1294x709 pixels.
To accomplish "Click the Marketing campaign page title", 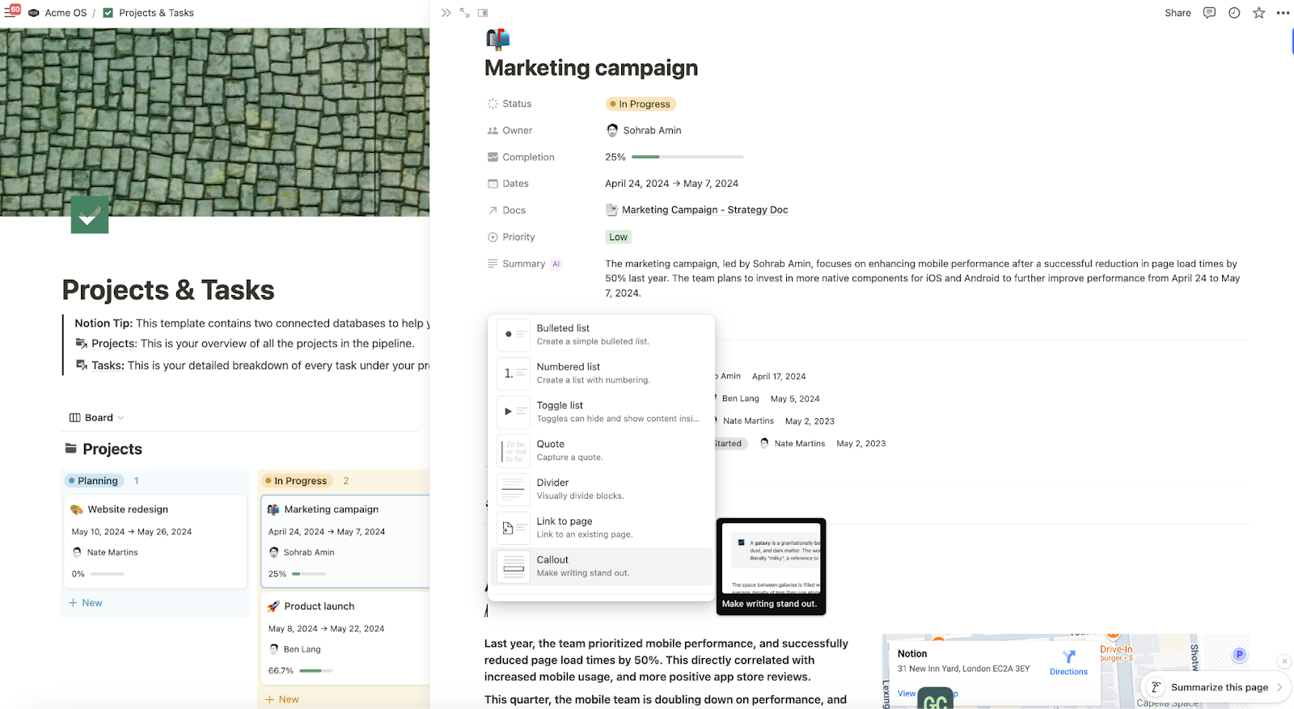I will click(x=591, y=68).
